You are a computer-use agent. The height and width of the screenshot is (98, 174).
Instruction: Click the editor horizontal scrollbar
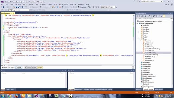pos(55,65)
